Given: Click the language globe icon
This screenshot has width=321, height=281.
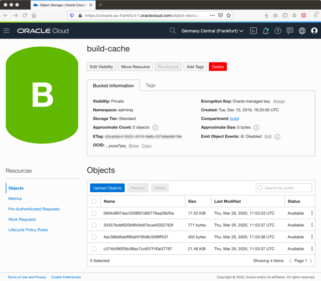Looking at the screenshot, I should 302,31.
